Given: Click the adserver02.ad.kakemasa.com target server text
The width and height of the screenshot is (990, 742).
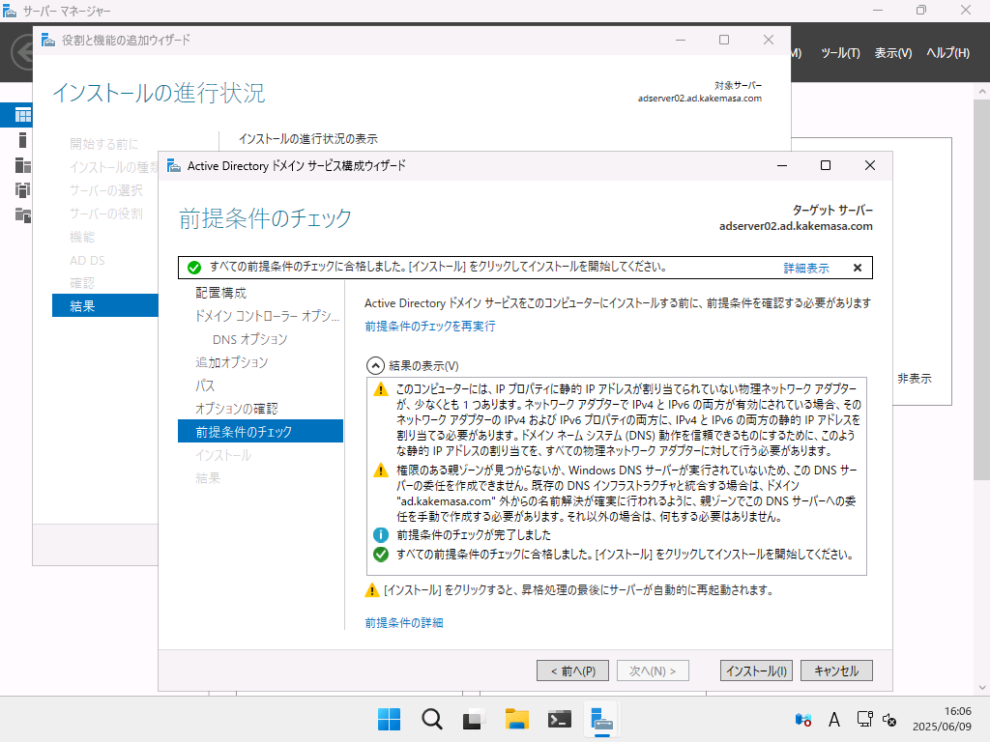Looking at the screenshot, I should coord(796,226).
